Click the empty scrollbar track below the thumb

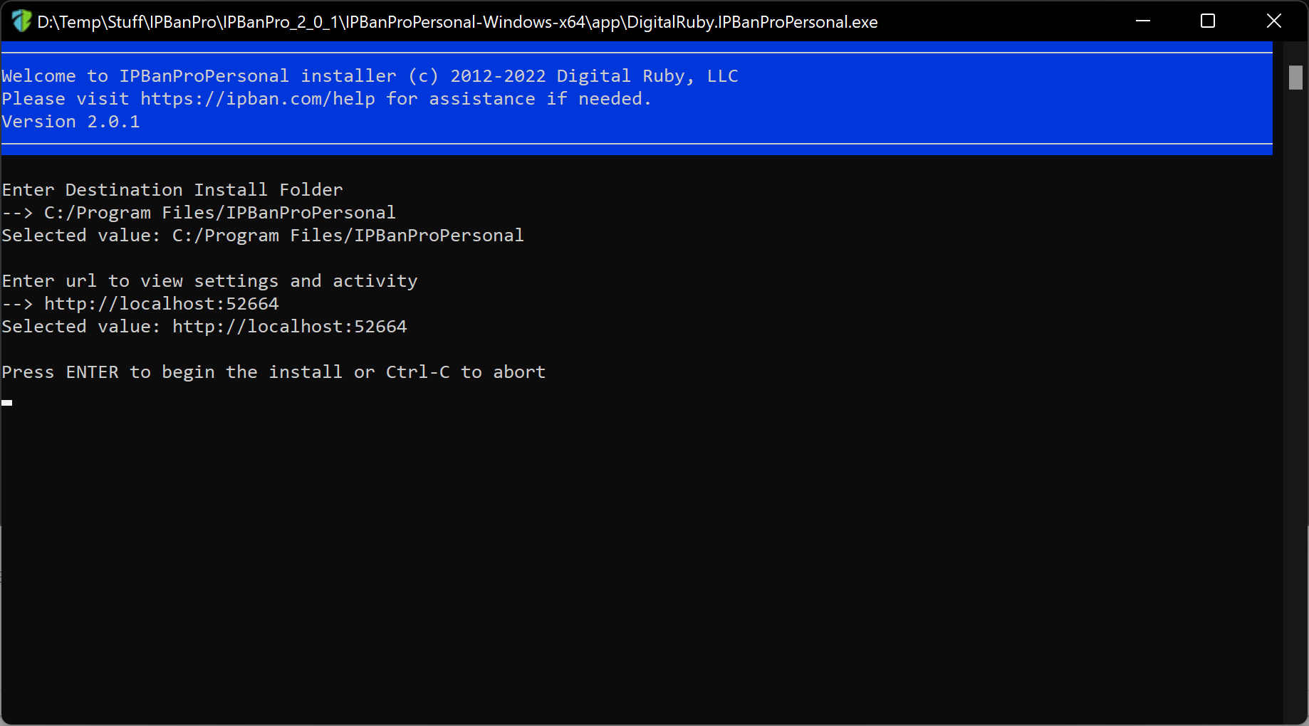tap(1295, 406)
